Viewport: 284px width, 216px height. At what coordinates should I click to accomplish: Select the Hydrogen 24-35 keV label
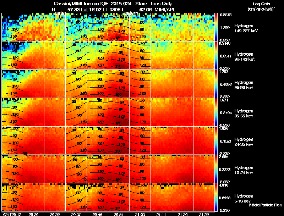pos(244,142)
